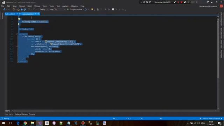Collapse the script block outlining
This screenshot has width=224, height=126.
tap(17, 34)
